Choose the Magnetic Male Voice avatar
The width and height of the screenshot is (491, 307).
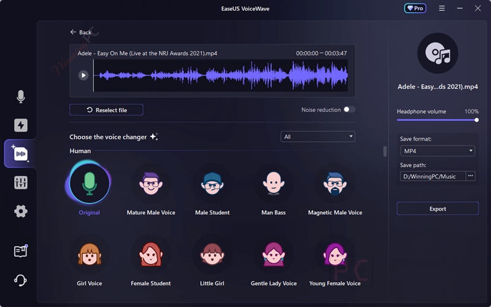[x=335, y=184]
